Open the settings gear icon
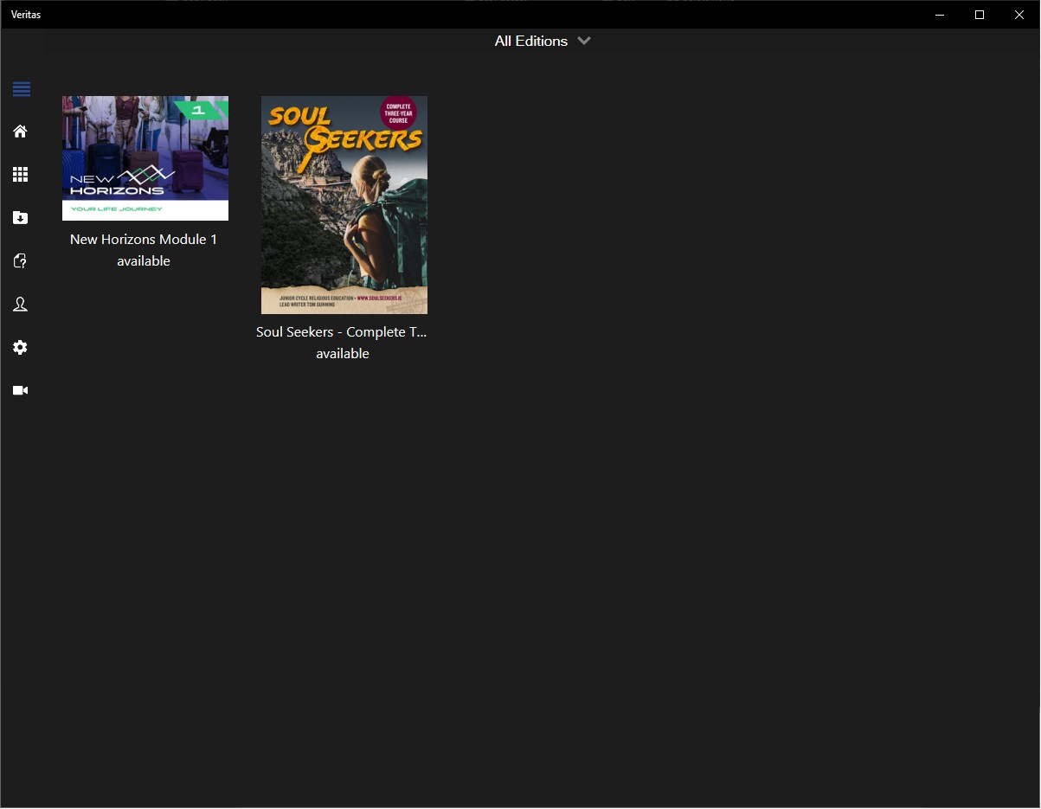Screen dimensions: 1041x809 pyautogui.click(x=21, y=348)
